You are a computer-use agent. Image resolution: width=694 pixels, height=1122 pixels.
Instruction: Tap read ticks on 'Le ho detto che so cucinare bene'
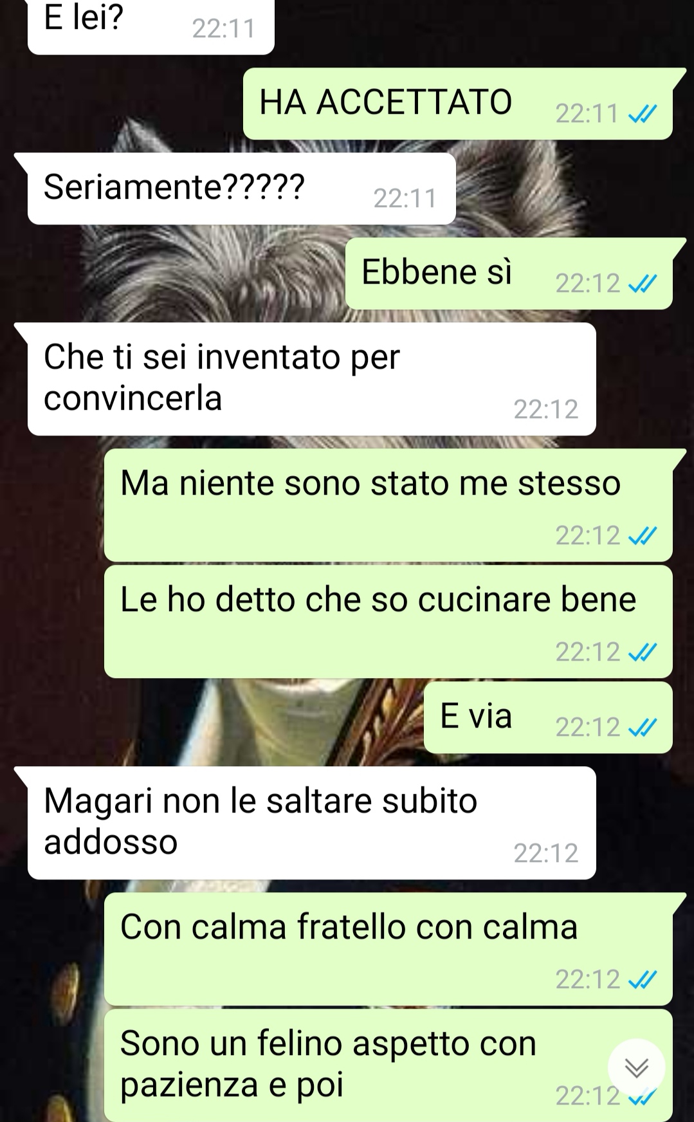[642, 653]
